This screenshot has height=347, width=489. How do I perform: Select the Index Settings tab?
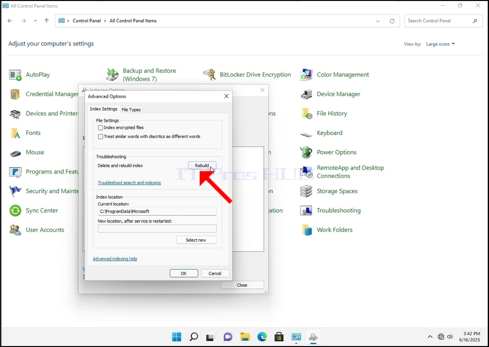[104, 109]
